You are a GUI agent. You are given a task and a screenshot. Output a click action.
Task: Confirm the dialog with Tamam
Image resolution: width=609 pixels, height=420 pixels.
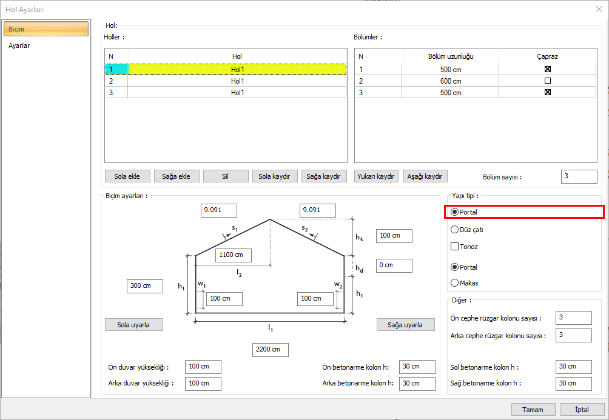(533, 410)
